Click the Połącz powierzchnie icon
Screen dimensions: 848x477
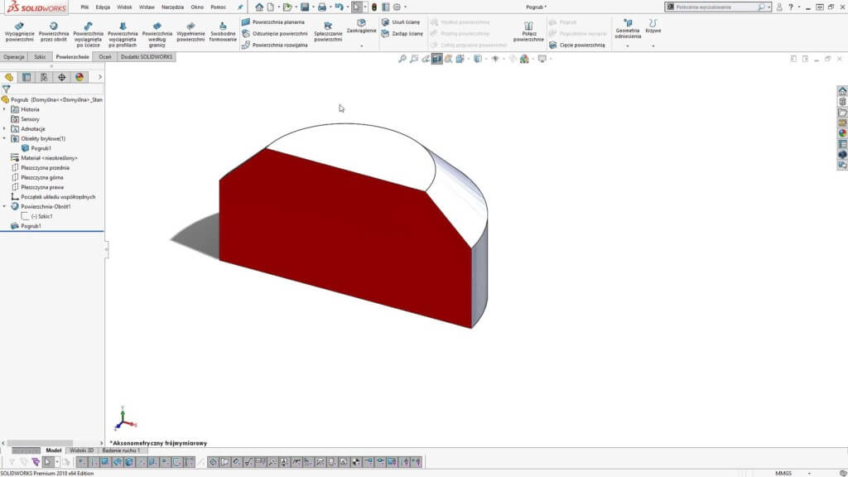point(528,32)
